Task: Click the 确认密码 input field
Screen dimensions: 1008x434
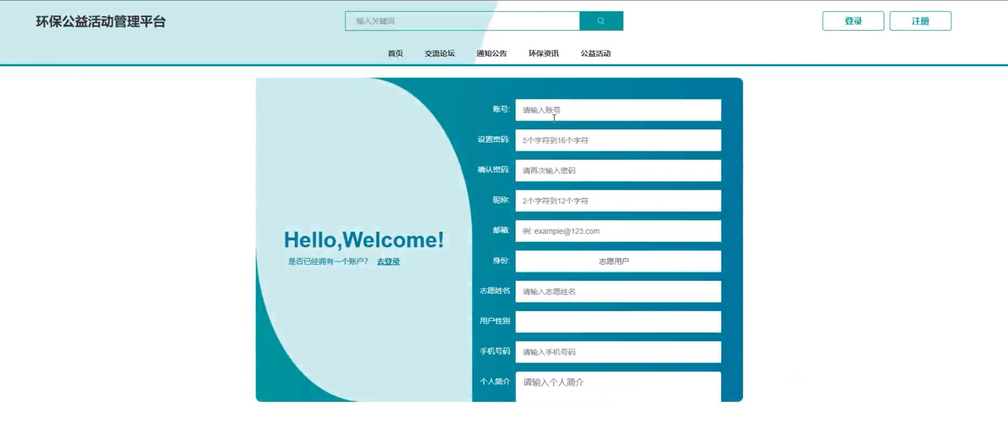Action: 618,171
